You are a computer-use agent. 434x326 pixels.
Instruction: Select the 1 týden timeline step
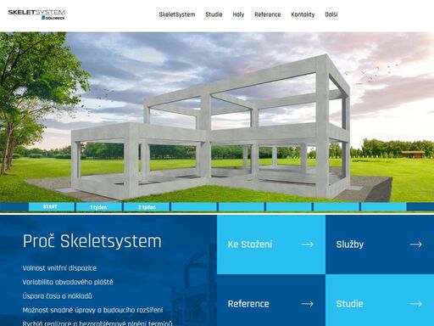[99, 207]
